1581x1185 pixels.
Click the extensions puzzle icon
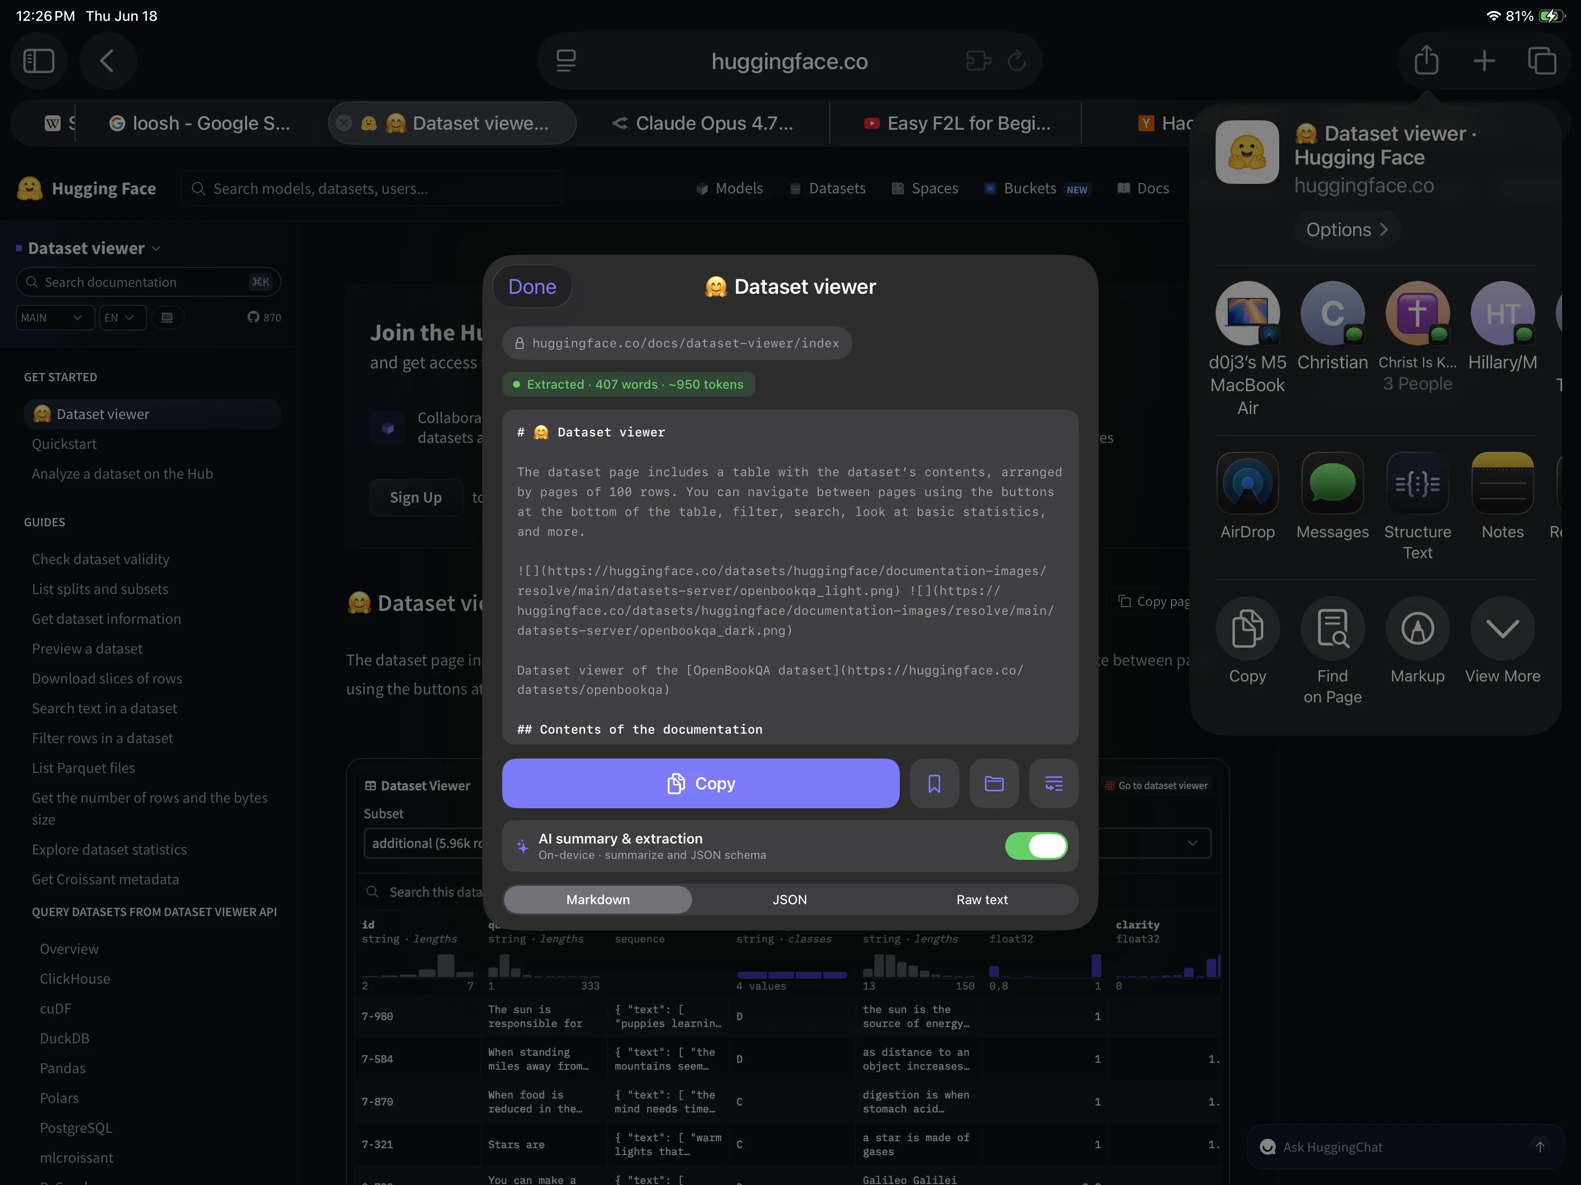(x=978, y=61)
